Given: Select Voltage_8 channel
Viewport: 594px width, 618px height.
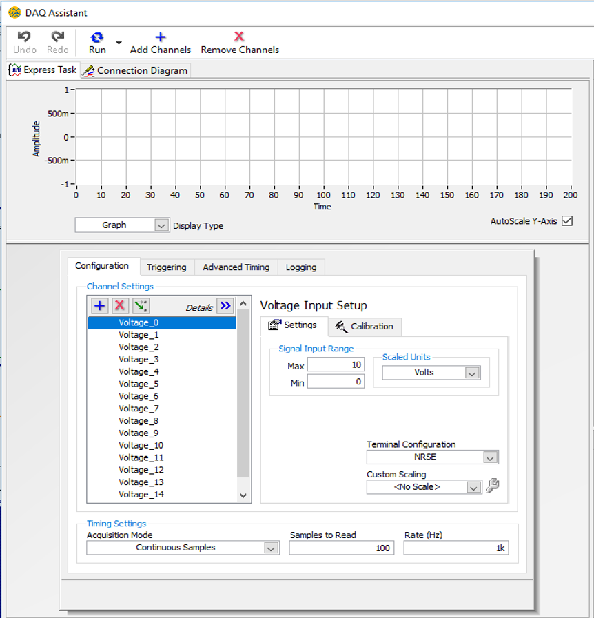Looking at the screenshot, I should point(162,420).
